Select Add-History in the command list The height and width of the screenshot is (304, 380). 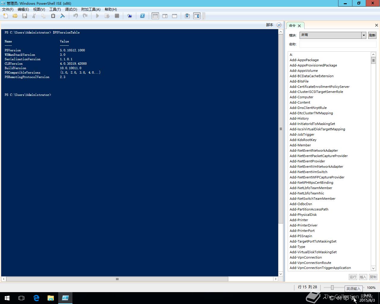(x=299, y=118)
